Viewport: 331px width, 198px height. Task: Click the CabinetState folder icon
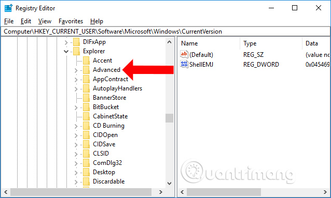click(x=86, y=116)
